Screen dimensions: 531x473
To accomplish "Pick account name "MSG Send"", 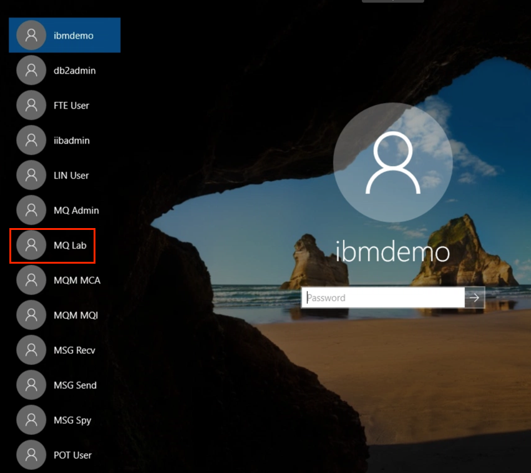I will pos(75,385).
